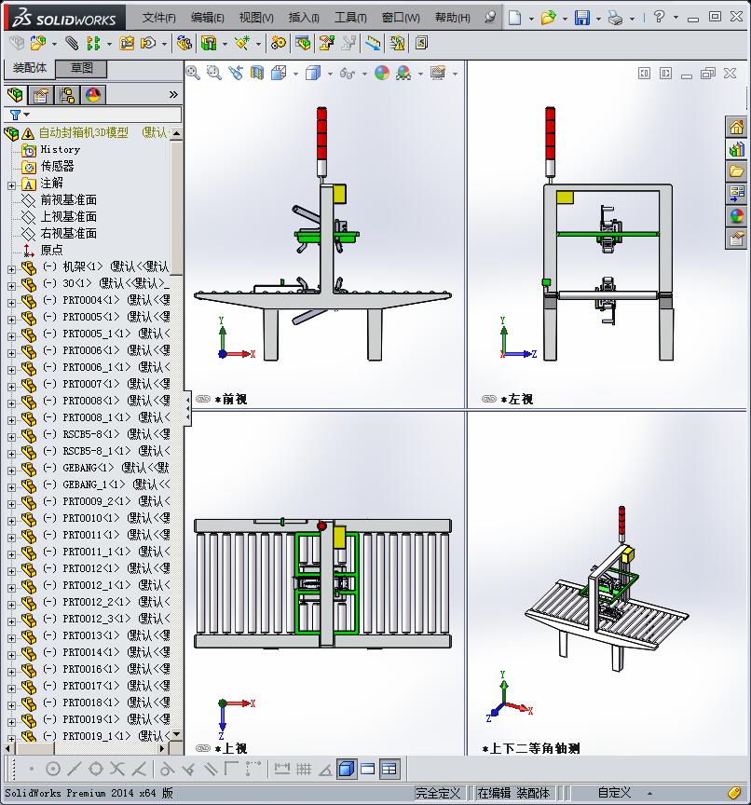The height and width of the screenshot is (805, 751).
Task: Click the Exploded View icon
Action: [326, 43]
